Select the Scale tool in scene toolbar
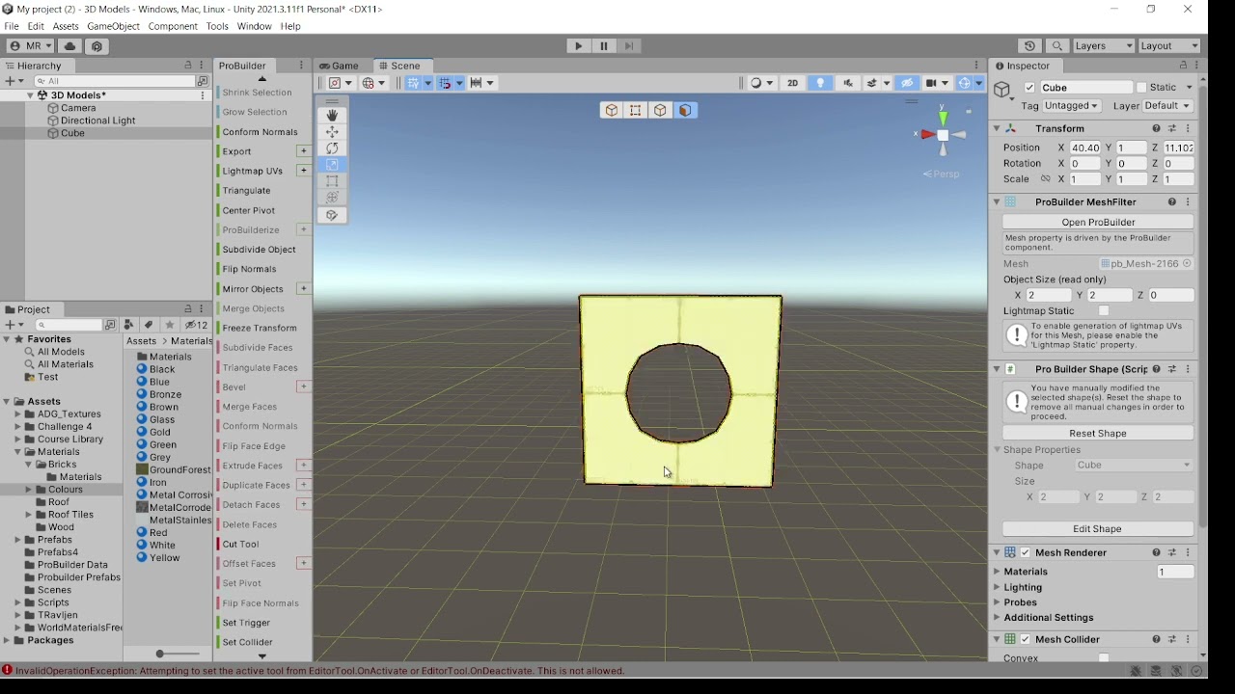This screenshot has height=694, width=1235. coord(332,165)
